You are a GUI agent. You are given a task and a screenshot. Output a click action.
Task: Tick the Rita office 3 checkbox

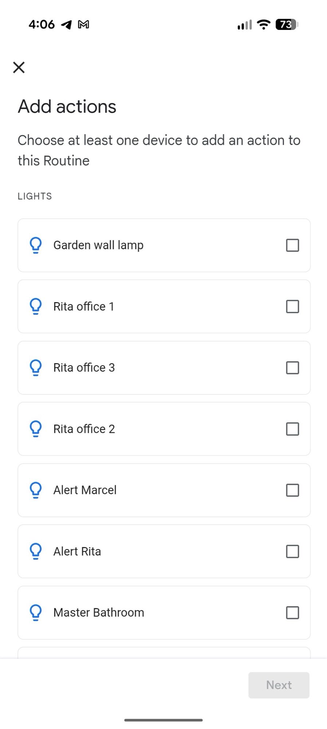(x=292, y=368)
